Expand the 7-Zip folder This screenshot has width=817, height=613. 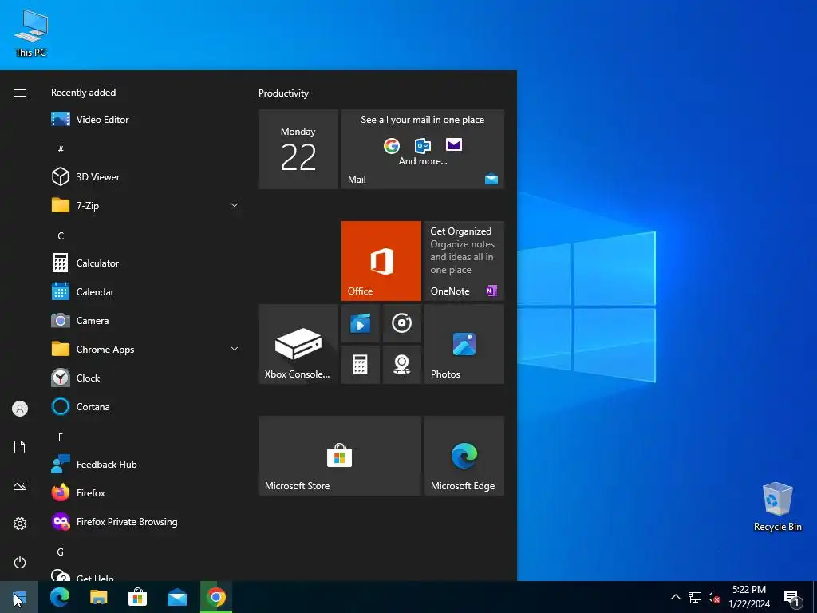coord(144,205)
